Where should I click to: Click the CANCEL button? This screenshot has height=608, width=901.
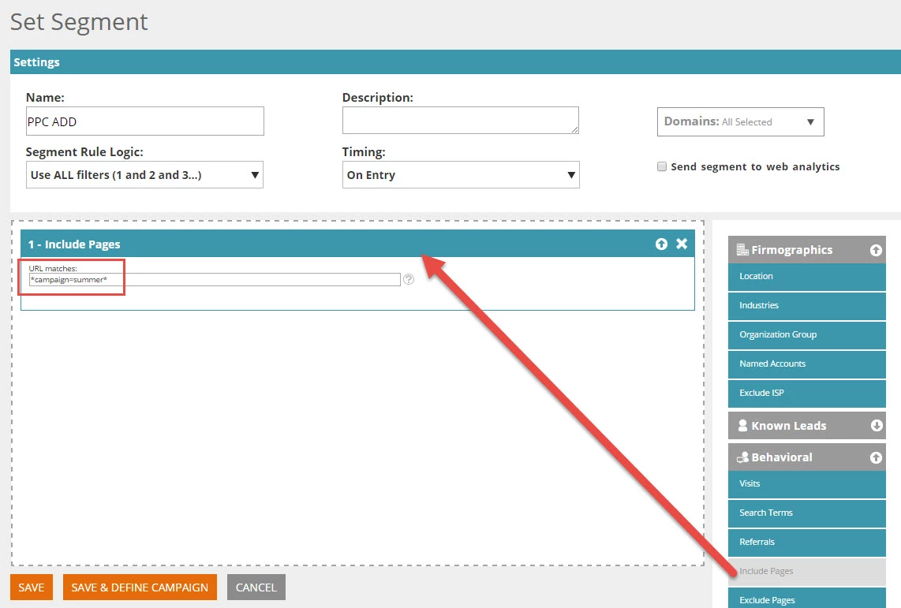pyautogui.click(x=256, y=587)
